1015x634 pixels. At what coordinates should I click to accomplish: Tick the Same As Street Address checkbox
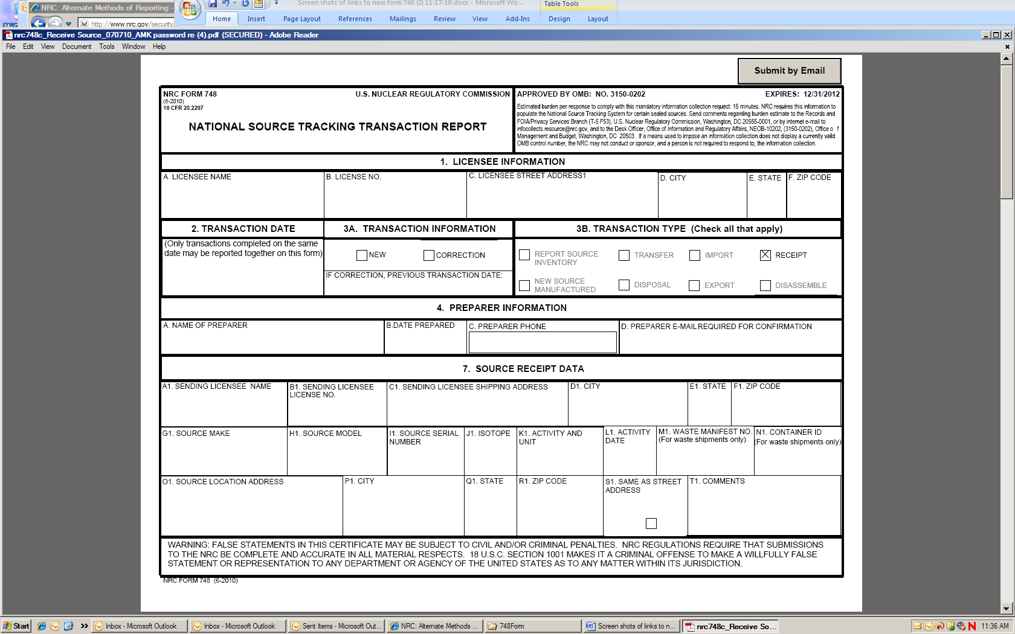pos(651,524)
